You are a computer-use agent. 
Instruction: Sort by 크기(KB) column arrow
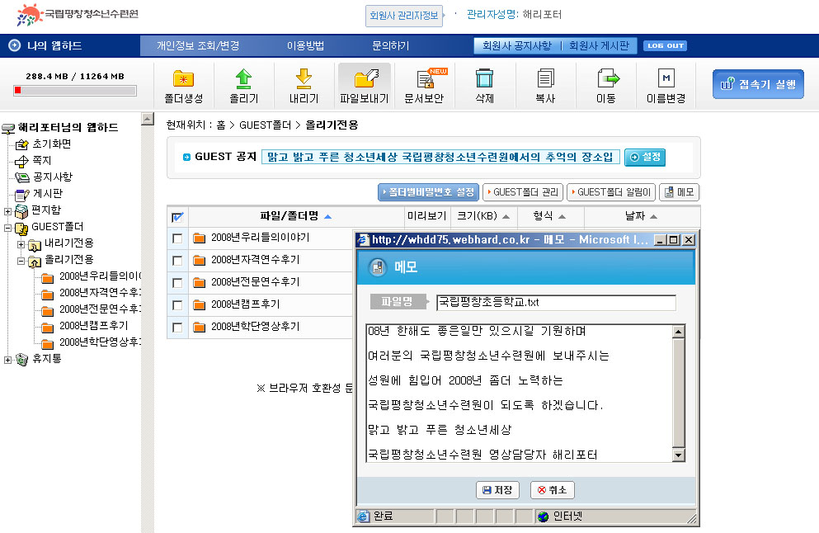tap(506, 217)
